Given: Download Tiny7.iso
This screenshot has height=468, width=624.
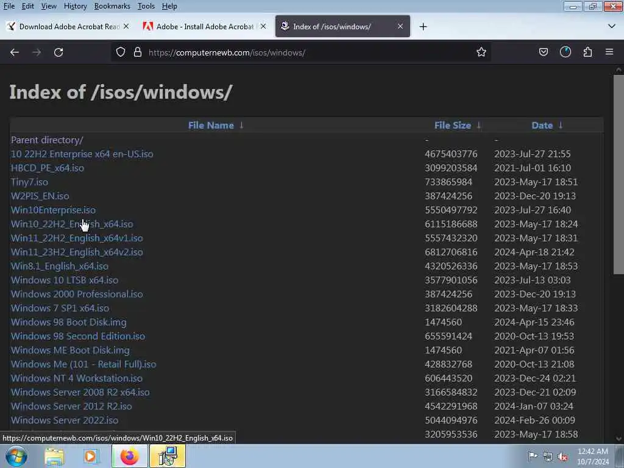Looking at the screenshot, I should (29, 182).
